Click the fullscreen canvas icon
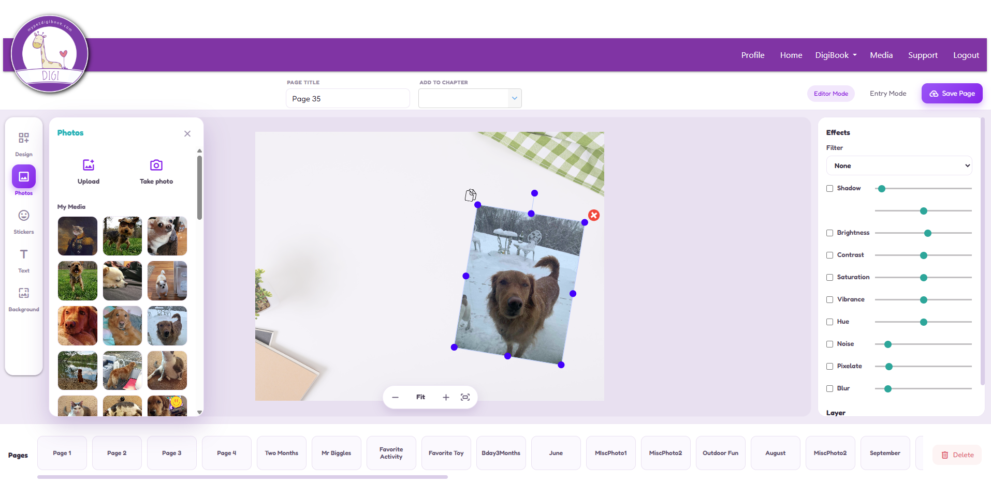991x484 pixels. (465, 397)
